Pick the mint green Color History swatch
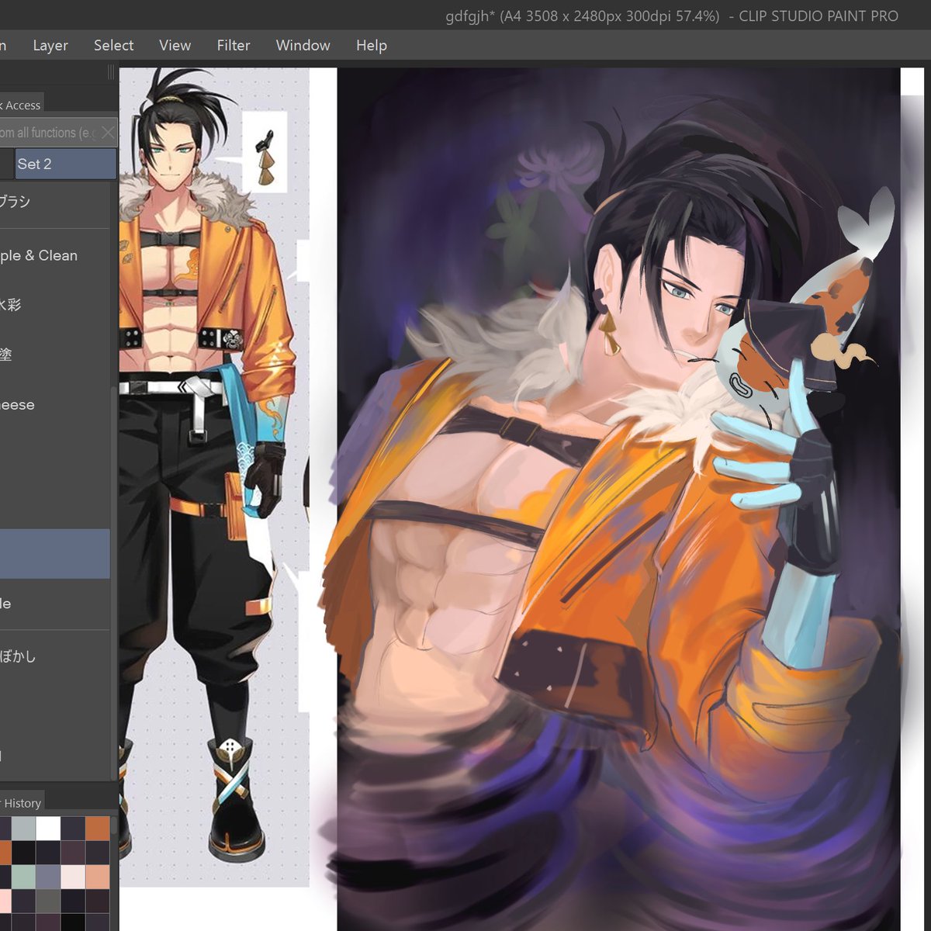 click(x=23, y=877)
